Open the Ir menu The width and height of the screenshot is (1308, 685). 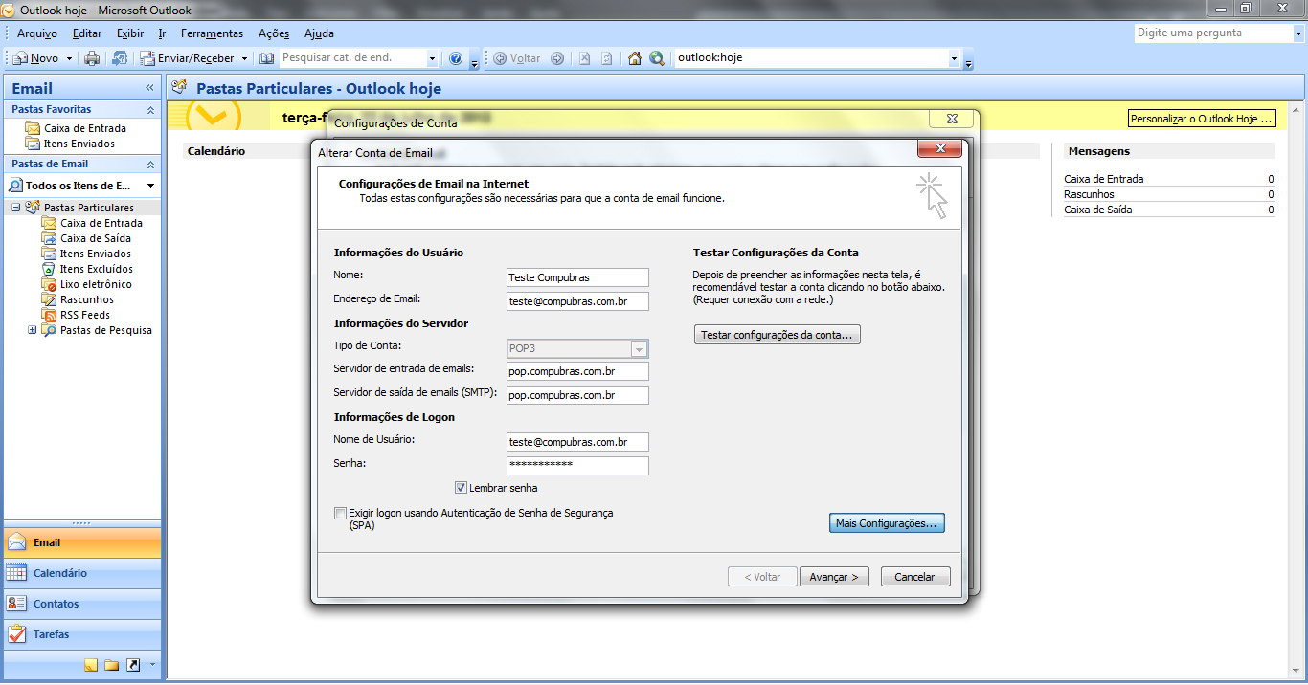tap(162, 33)
